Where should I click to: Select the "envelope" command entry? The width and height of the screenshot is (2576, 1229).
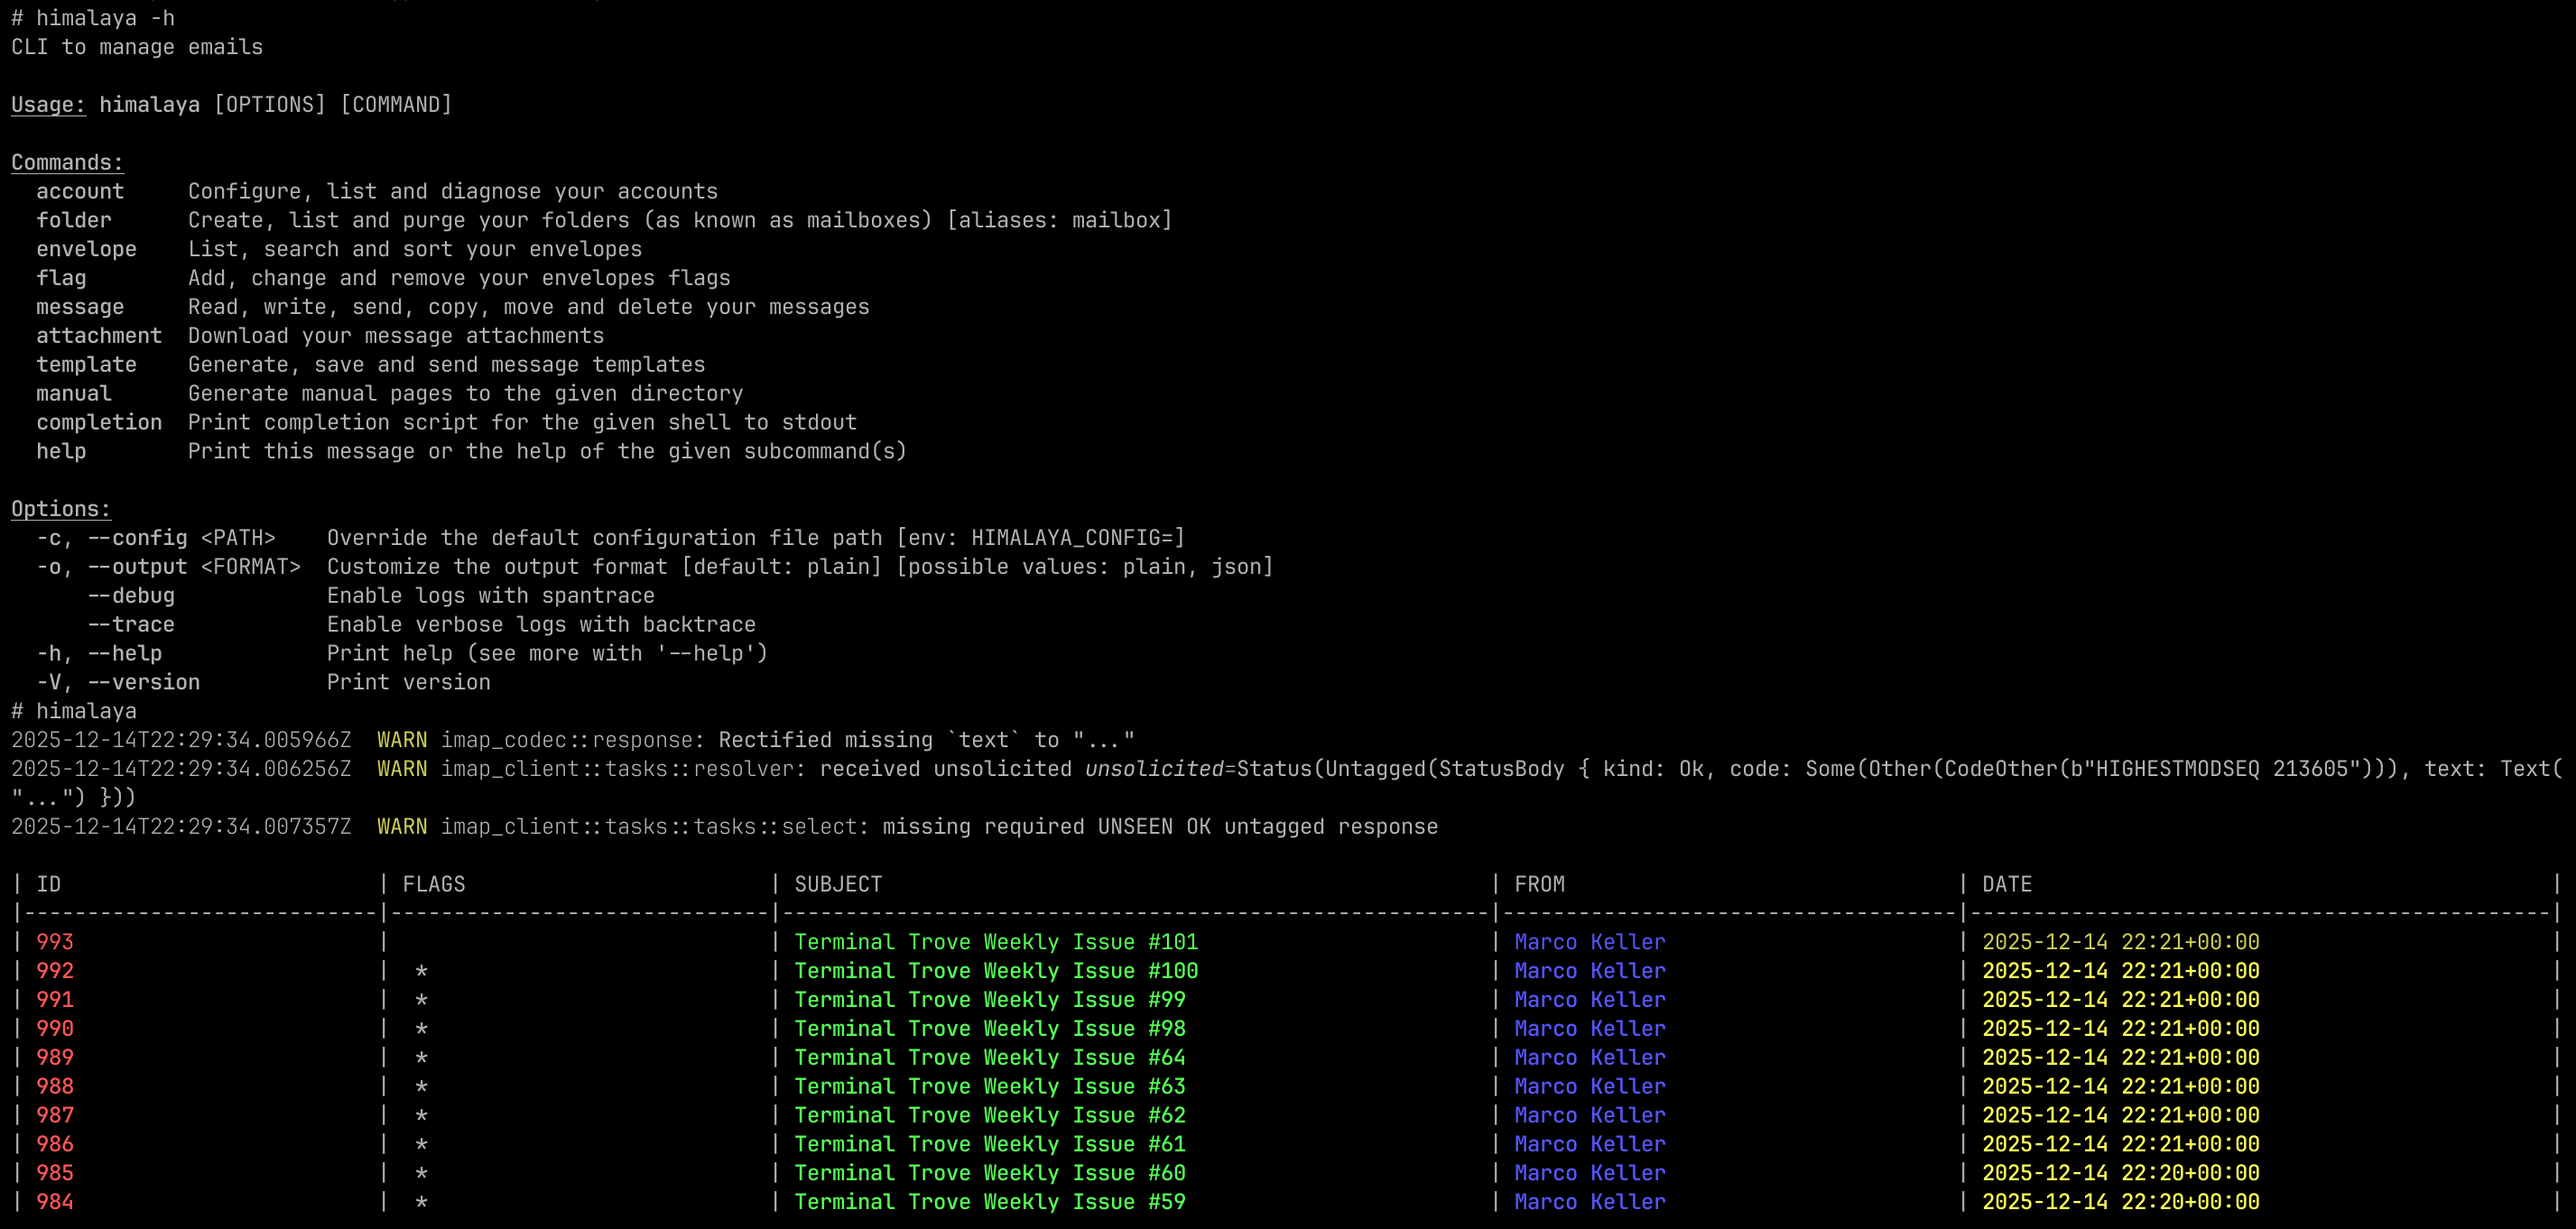coord(87,248)
